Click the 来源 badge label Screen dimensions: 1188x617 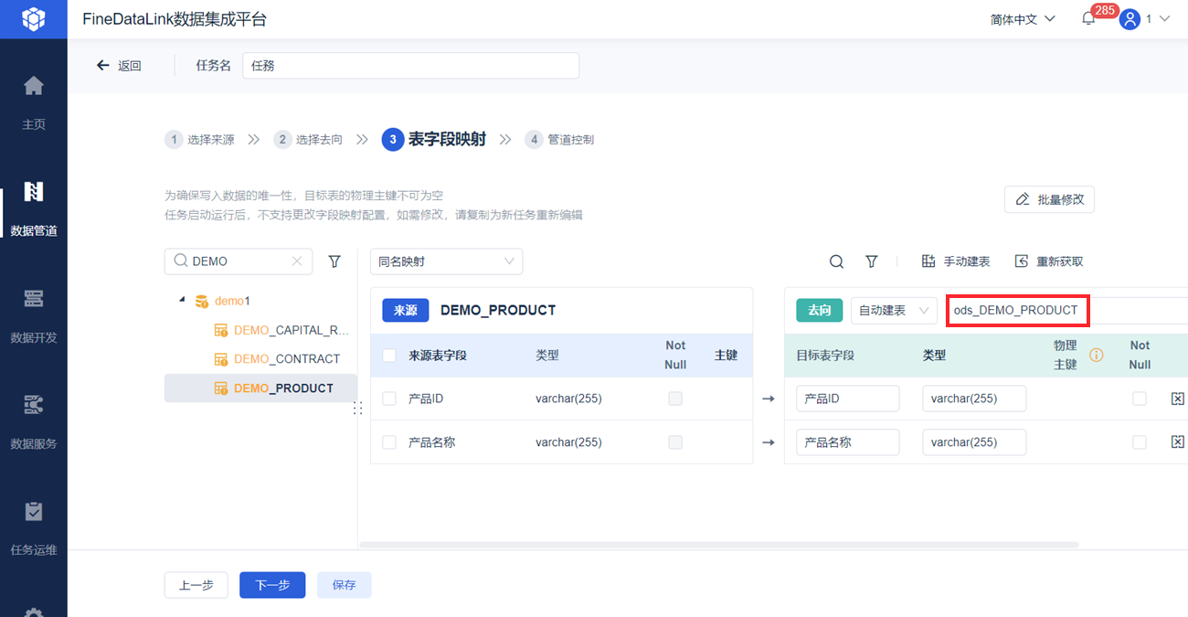click(405, 310)
